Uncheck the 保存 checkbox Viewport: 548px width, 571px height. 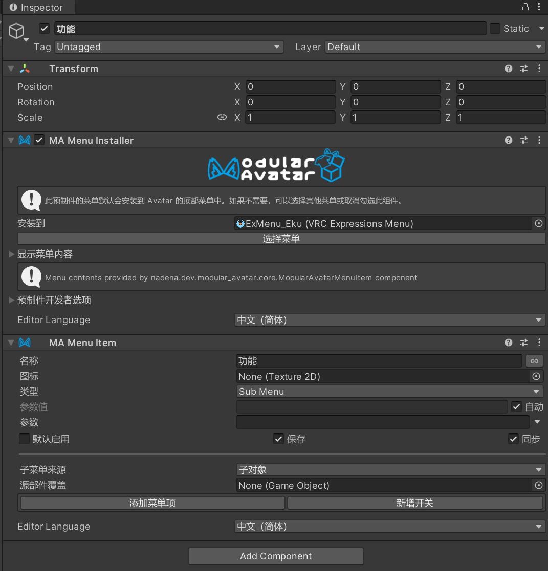coord(278,439)
